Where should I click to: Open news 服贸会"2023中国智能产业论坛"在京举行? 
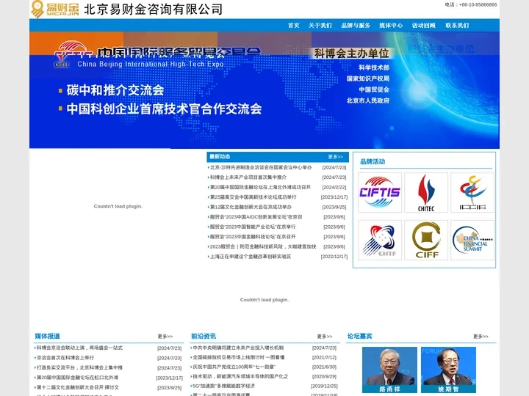(x=253, y=227)
